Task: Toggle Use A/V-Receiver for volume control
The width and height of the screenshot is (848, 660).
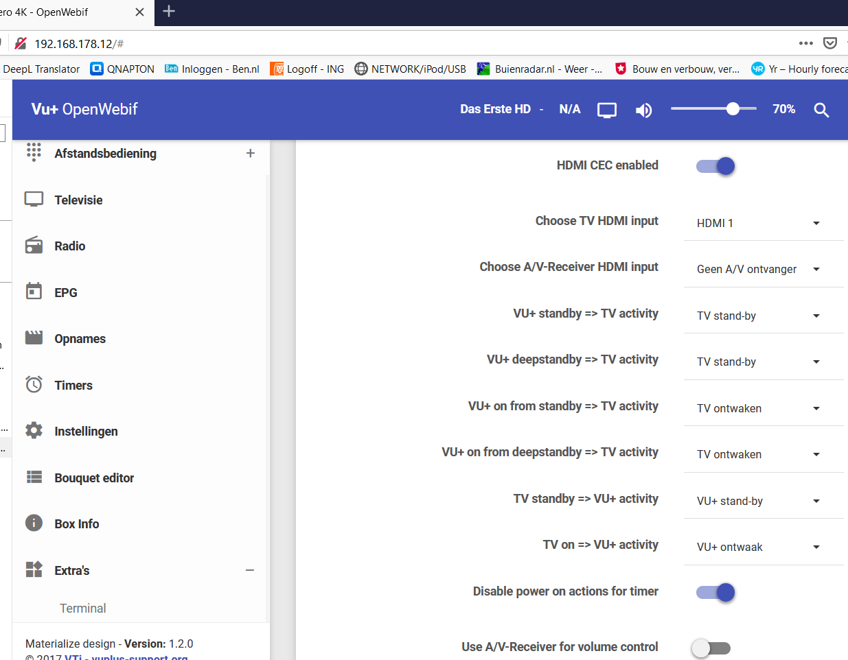Action: tap(711, 648)
